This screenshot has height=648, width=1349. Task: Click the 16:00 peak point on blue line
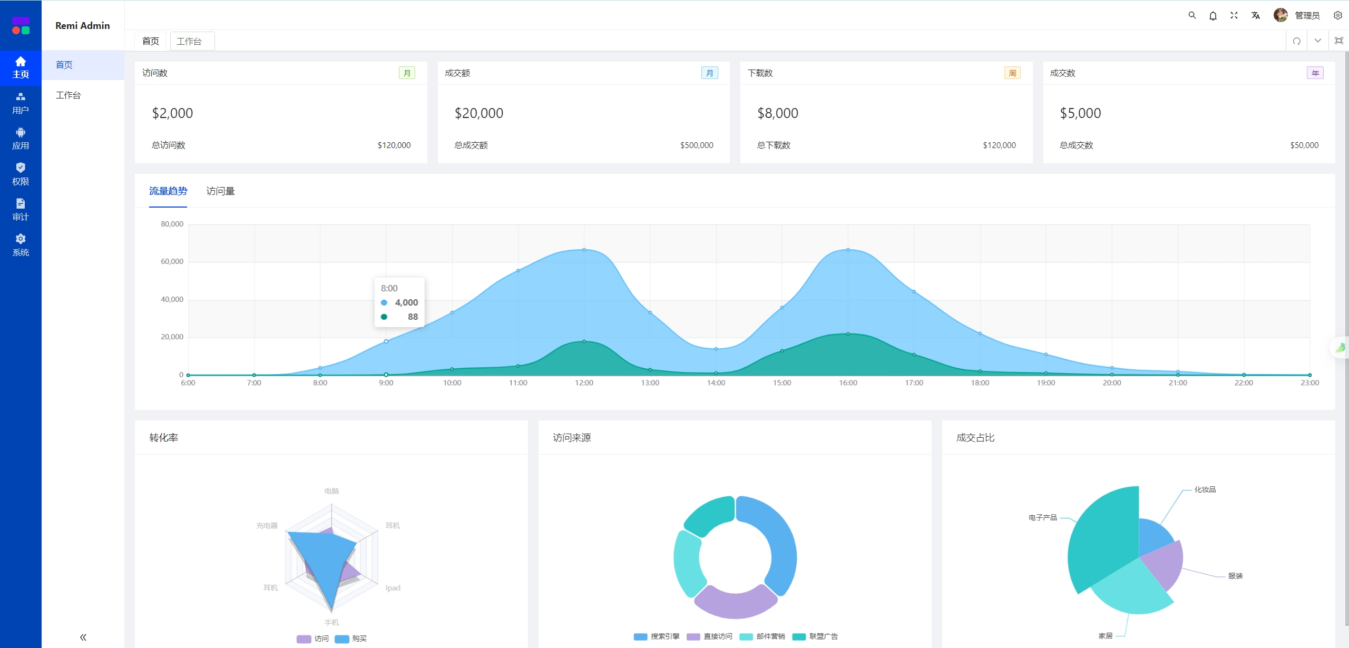(848, 250)
